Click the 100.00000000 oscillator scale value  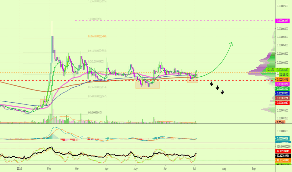(283, 147)
